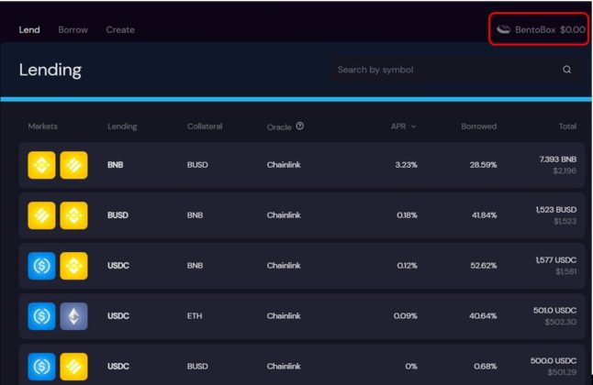593x385 pixels.
Task: Click the ETH collateral label
Action: (x=195, y=316)
